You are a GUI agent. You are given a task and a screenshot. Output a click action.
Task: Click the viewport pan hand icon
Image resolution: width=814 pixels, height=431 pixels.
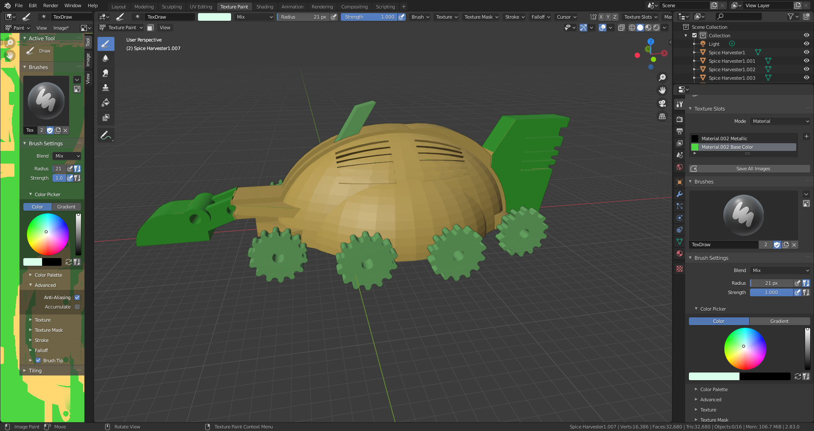[x=662, y=90]
